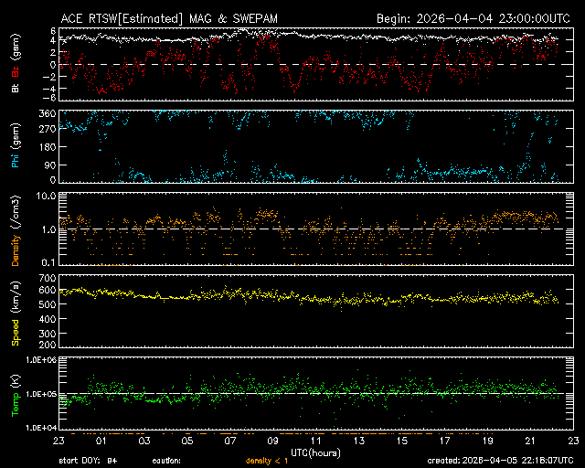Click the "19" hour label on the time axis
This screenshot has height=468, width=585.
(x=487, y=441)
